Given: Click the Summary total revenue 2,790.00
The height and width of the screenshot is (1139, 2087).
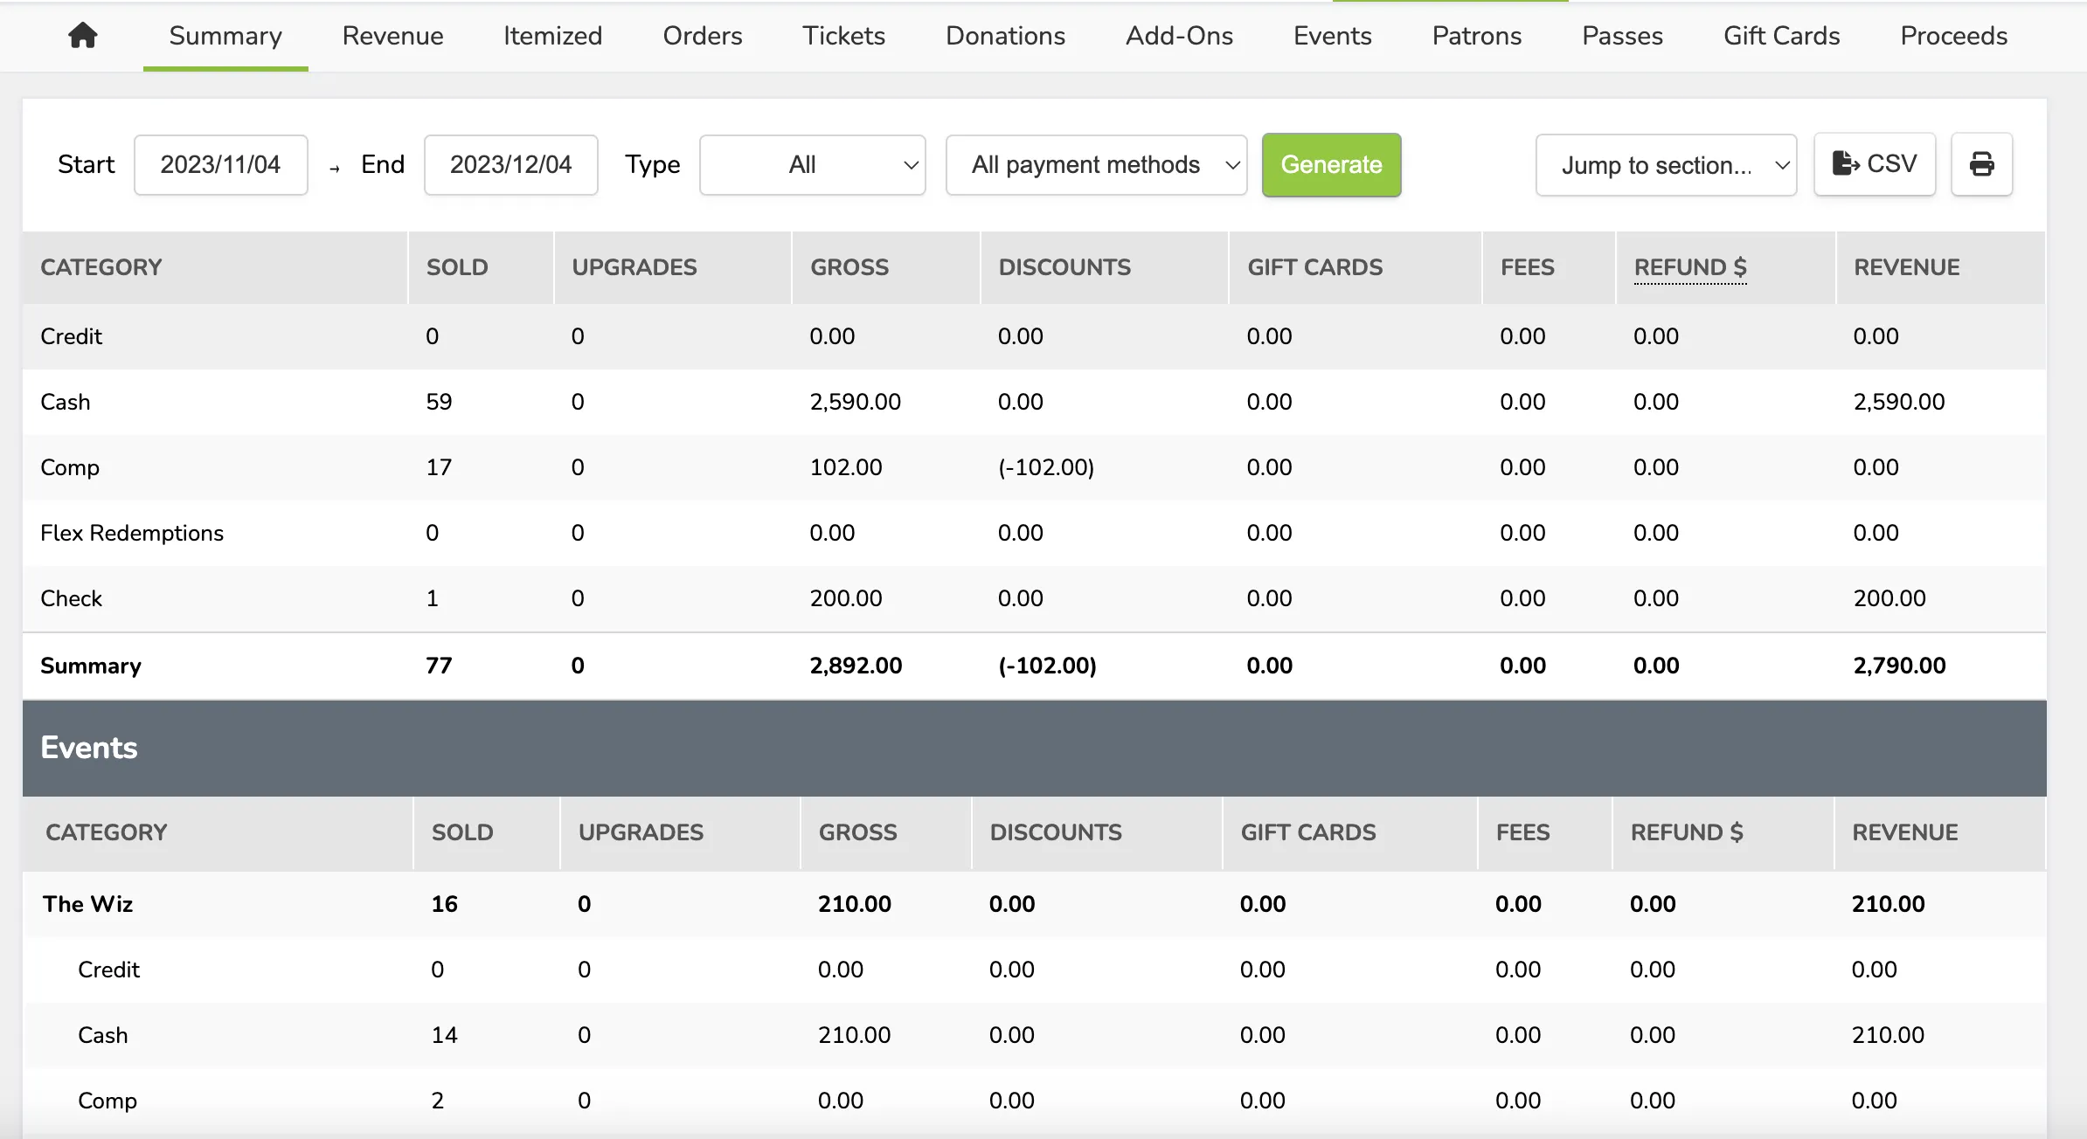Looking at the screenshot, I should [1899, 666].
